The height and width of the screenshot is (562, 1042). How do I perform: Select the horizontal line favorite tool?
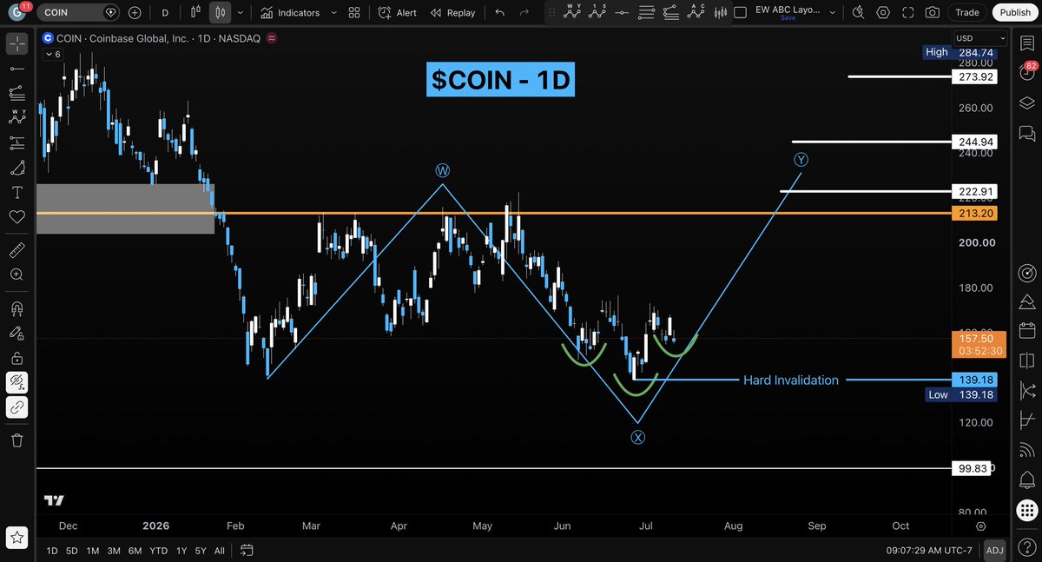point(621,11)
